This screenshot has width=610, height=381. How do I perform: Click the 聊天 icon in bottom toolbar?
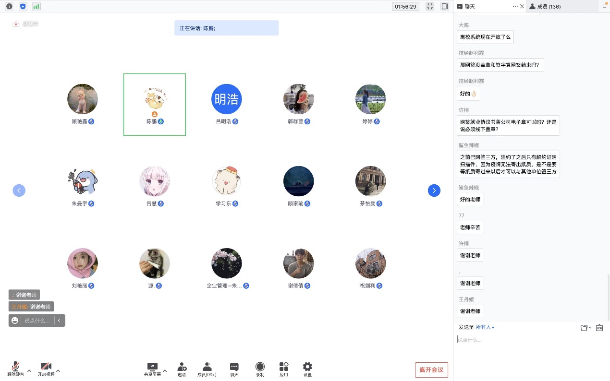tap(234, 368)
